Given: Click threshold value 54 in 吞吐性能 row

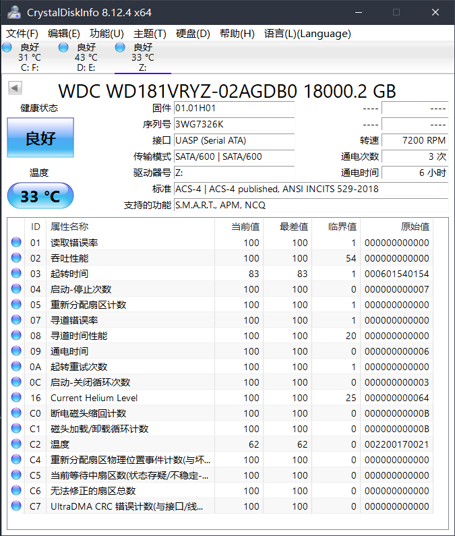Looking at the screenshot, I should coord(351,258).
